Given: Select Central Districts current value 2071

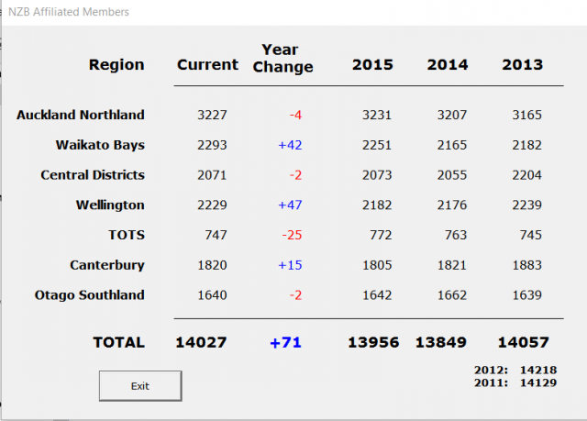Looking at the screenshot, I should pos(212,175).
